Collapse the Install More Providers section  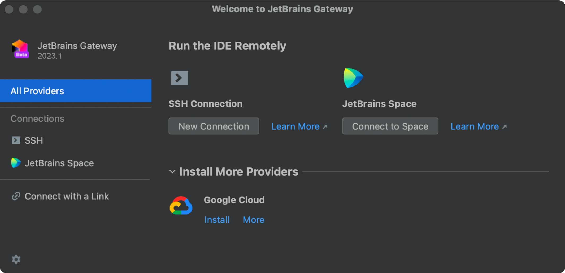pyautogui.click(x=172, y=172)
